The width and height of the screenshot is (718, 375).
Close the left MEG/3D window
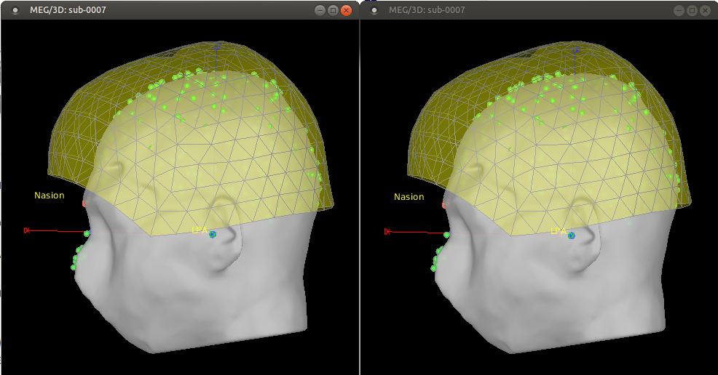pyautogui.click(x=346, y=10)
